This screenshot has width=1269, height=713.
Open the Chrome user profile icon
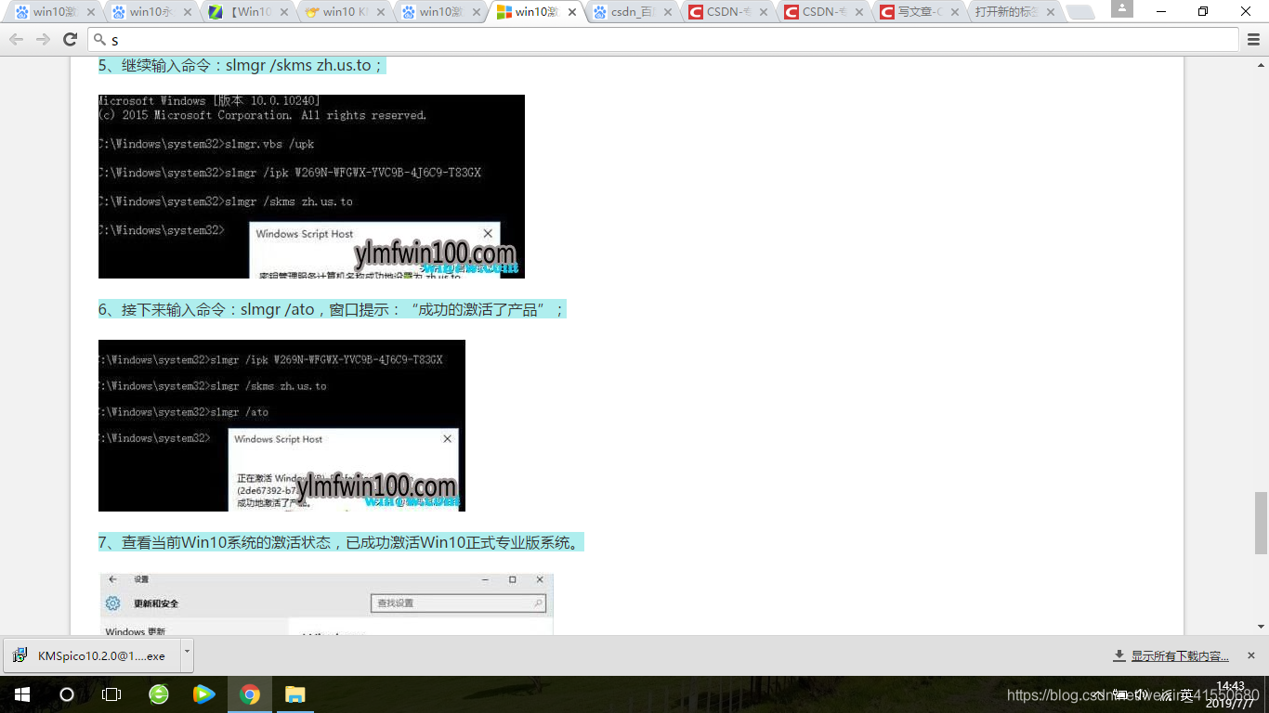(1121, 9)
